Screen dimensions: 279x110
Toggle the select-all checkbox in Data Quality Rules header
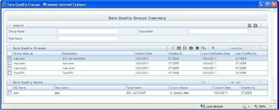[x=10, y=88]
